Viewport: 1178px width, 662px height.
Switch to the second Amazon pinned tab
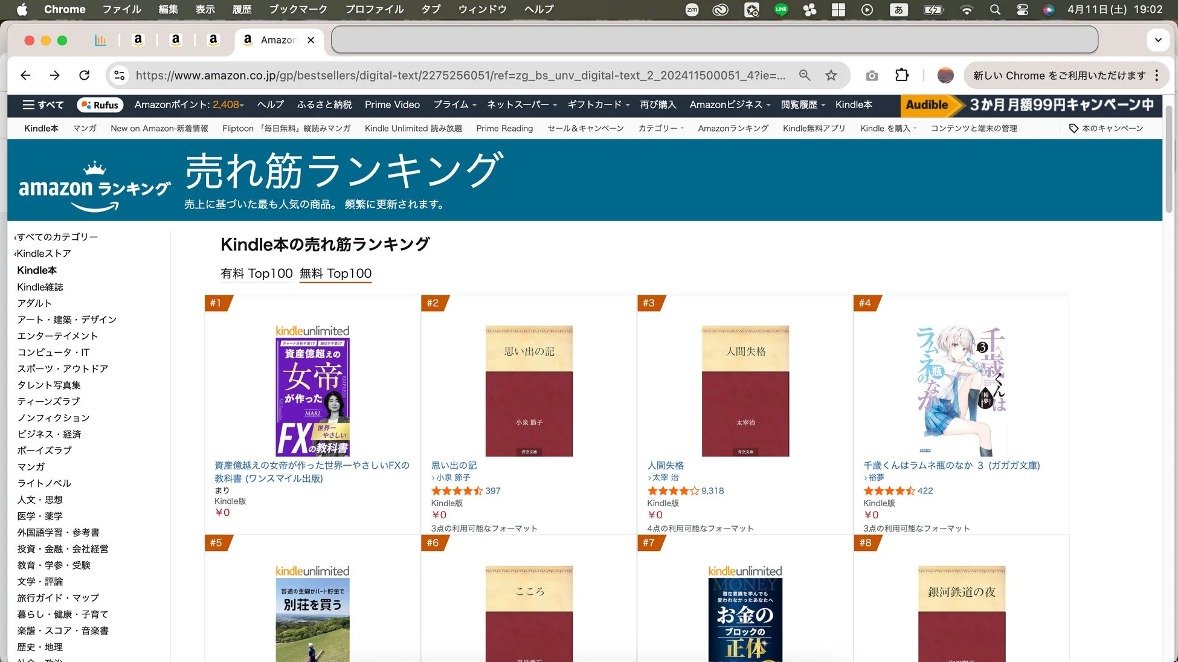[x=176, y=40]
